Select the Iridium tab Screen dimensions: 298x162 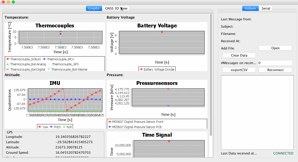pyautogui.click(x=250, y=8)
